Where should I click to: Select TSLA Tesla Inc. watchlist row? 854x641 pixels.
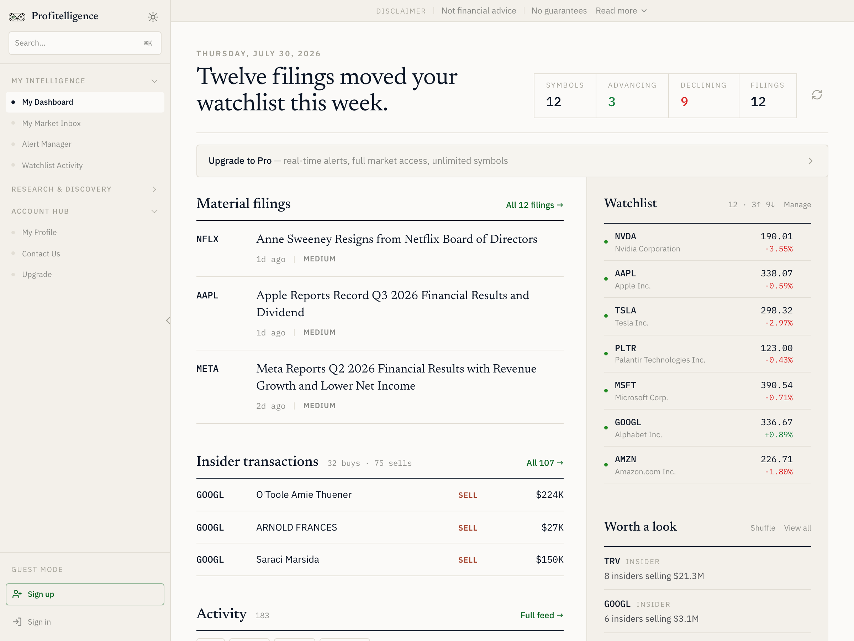coord(707,317)
